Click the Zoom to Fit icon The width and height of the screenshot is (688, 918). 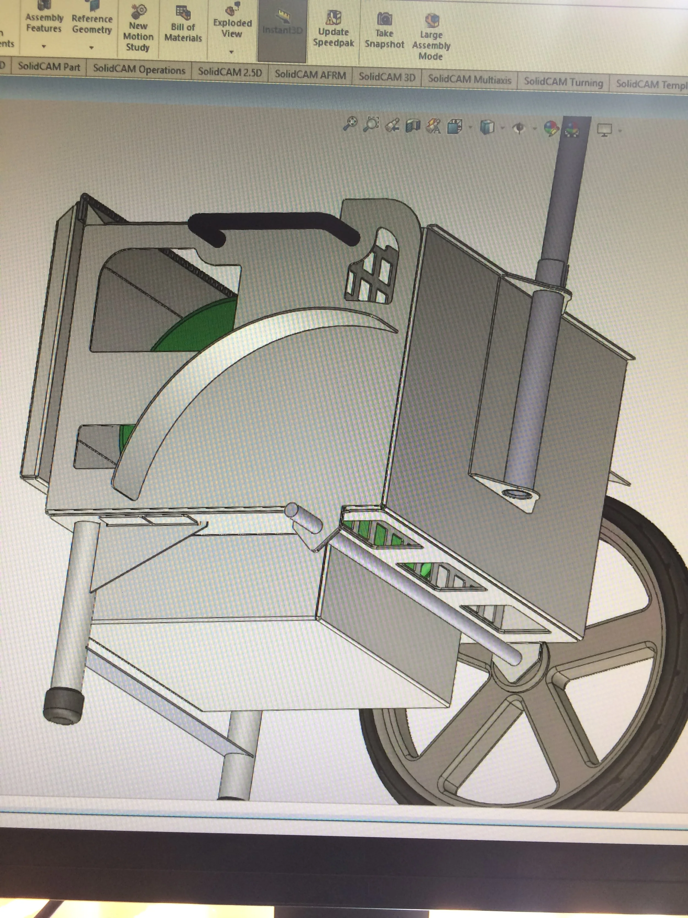350,123
